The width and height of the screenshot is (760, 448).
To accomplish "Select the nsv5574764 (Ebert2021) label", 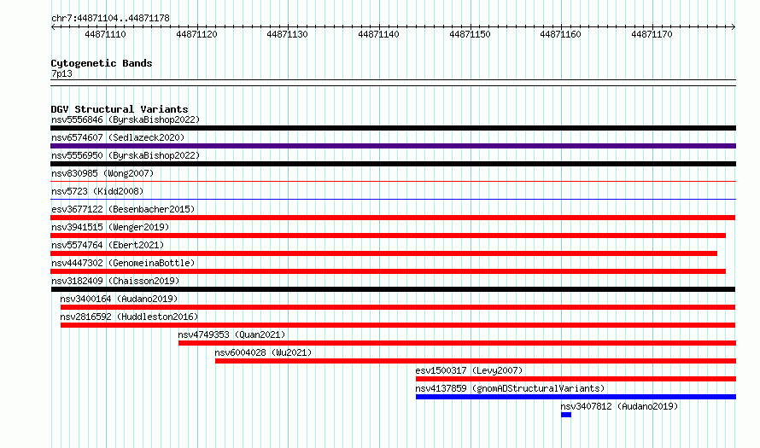I will [x=108, y=245].
